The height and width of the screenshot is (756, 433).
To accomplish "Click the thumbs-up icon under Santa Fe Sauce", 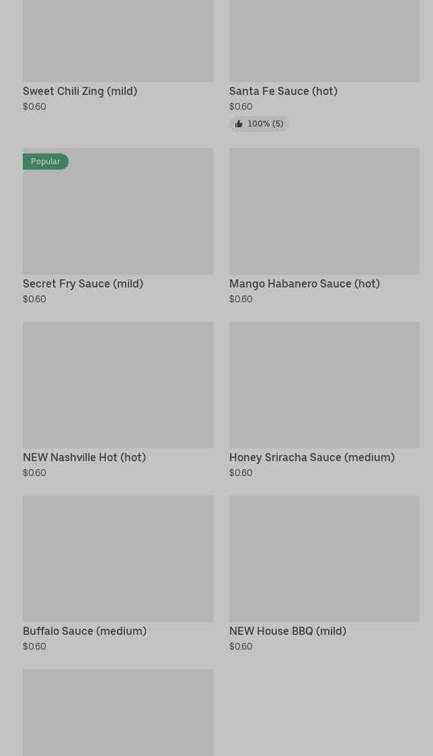I will tap(239, 124).
